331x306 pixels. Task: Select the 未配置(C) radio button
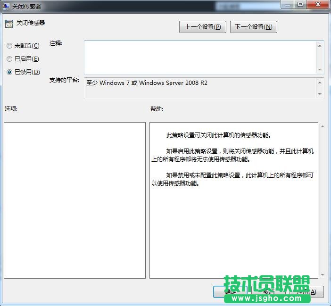tap(9, 46)
